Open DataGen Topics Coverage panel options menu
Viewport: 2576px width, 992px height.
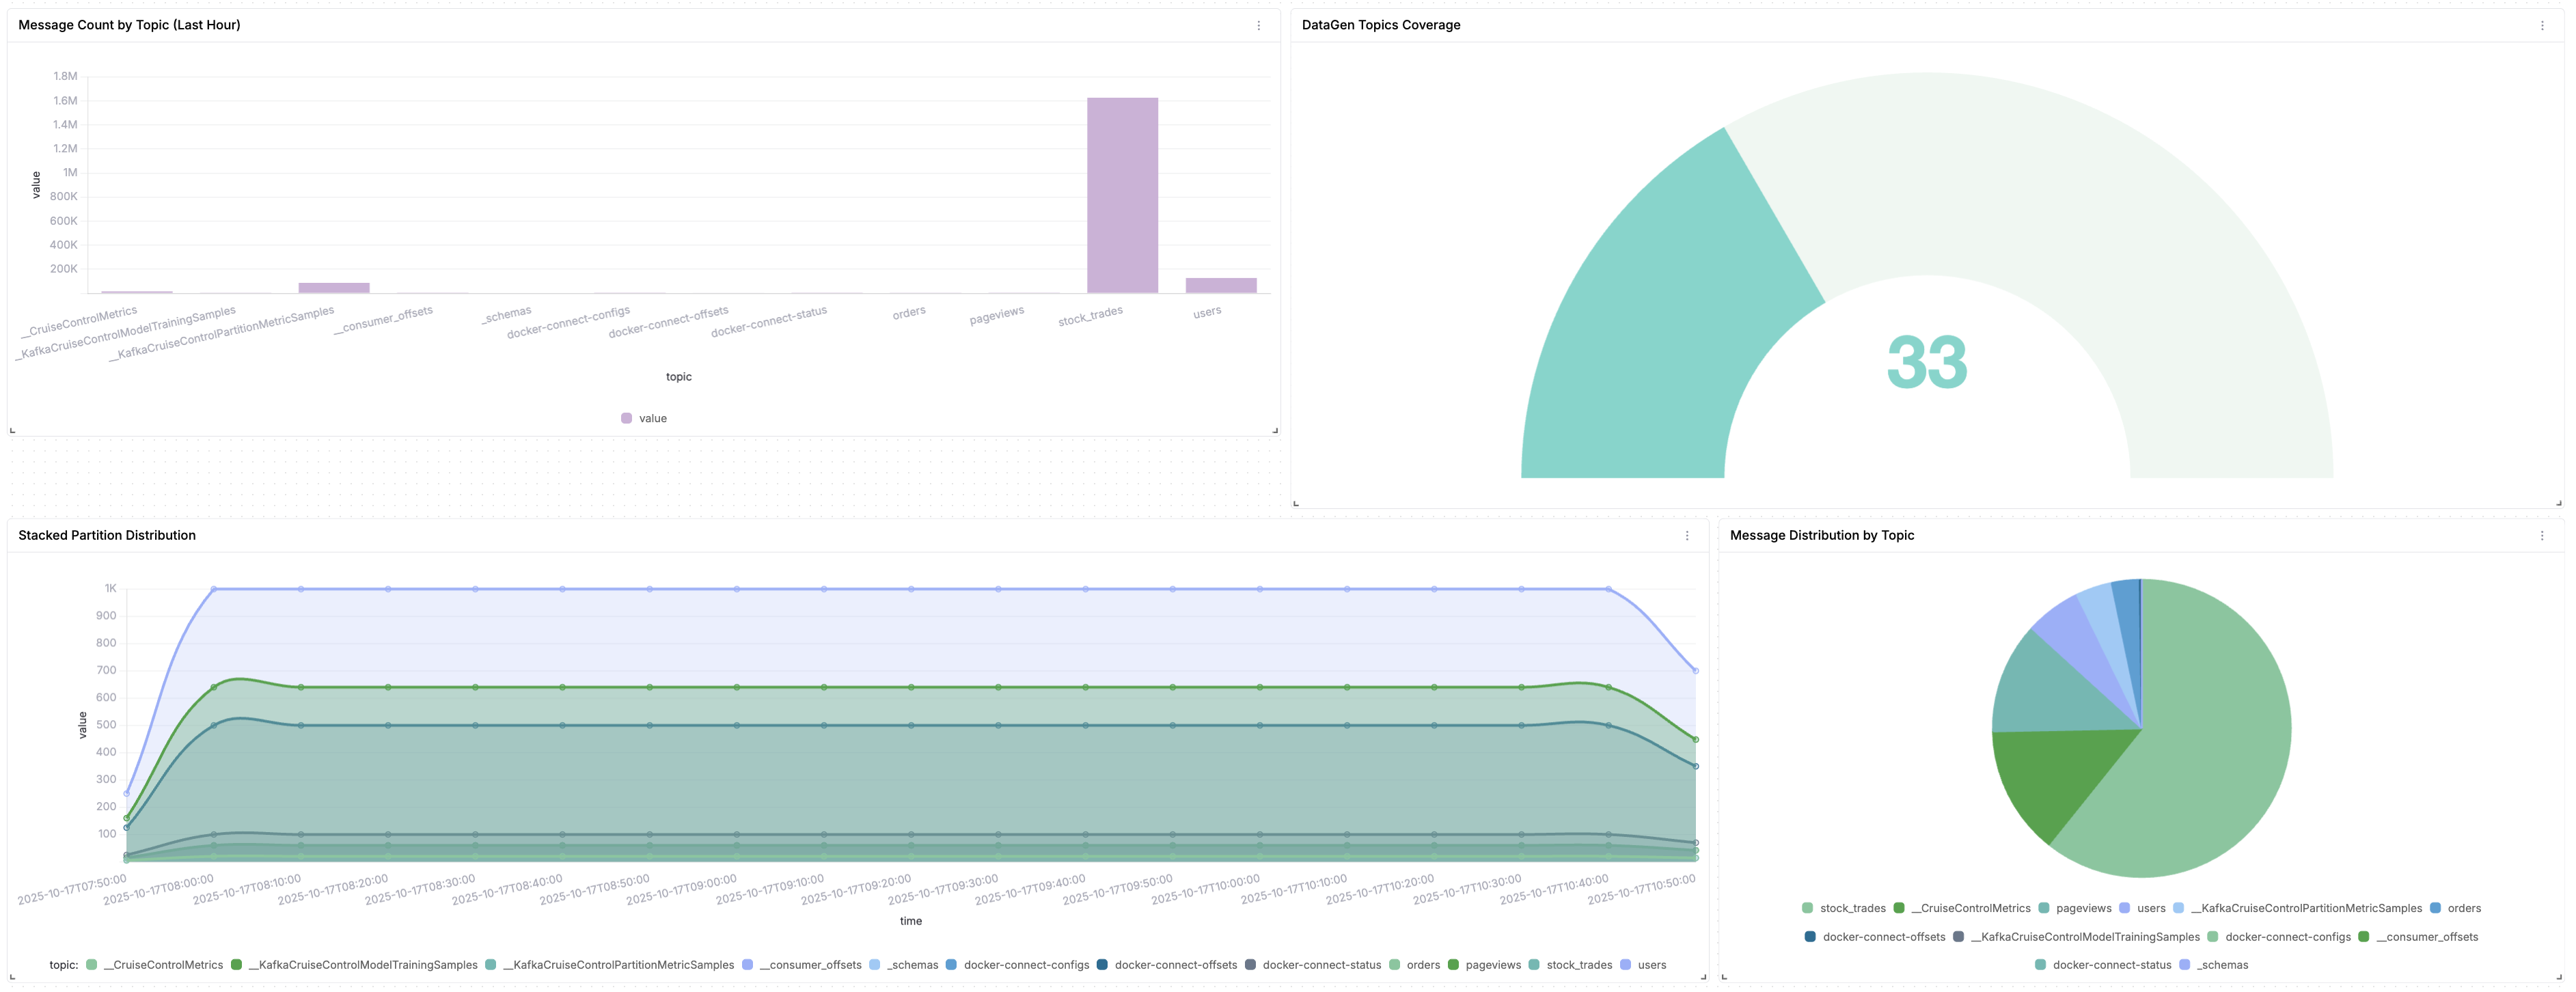(2542, 26)
